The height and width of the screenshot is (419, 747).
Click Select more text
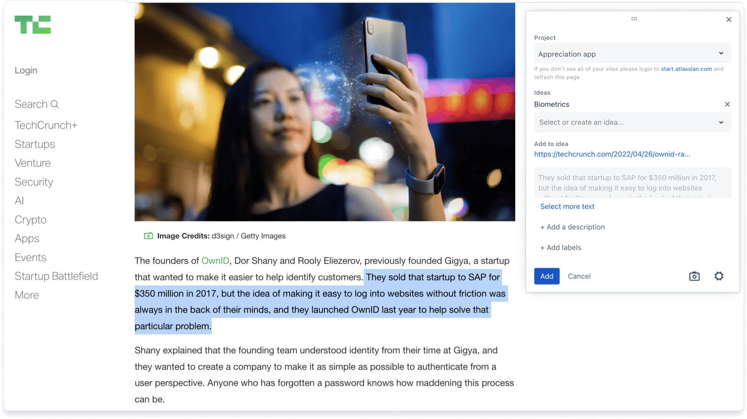pos(567,207)
